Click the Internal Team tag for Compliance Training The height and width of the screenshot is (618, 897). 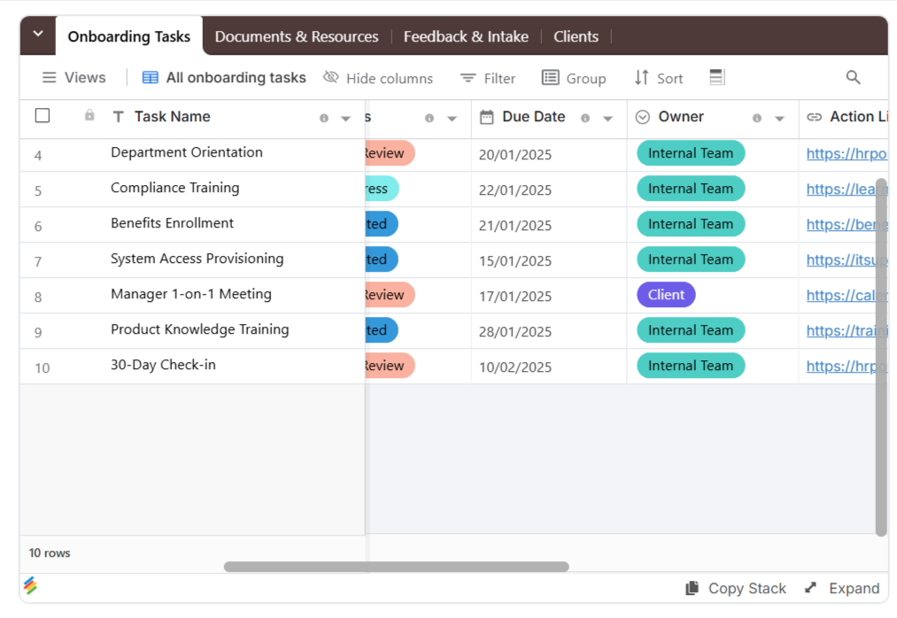pos(691,189)
